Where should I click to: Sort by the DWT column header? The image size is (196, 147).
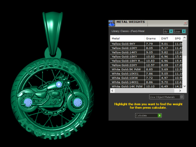[166, 38]
